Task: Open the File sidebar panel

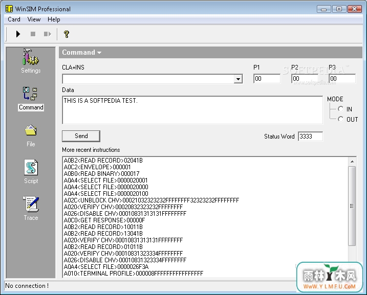Action: coord(31,135)
